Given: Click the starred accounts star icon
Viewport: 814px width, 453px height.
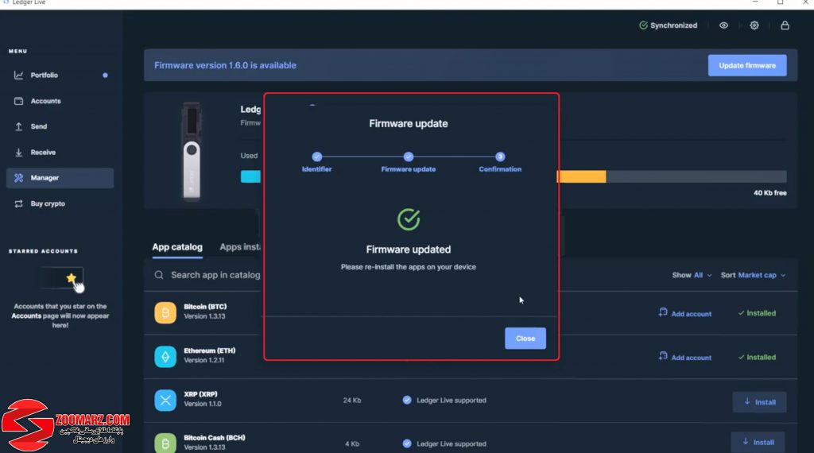Looking at the screenshot, I should [71, 278].
